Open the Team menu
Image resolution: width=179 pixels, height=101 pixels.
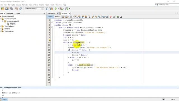pos(47,5)
